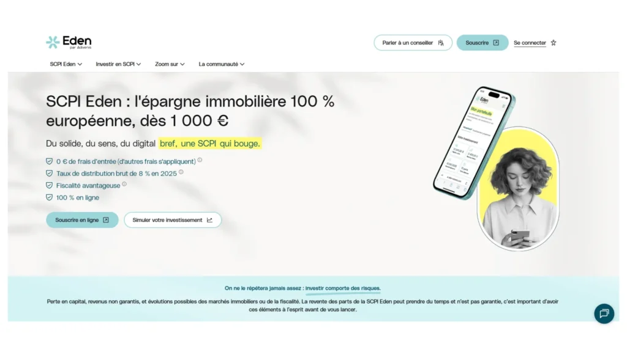Click shield check icon beside 0 € de frais
This screenshot has width=627, height=352.
click(x=49, y=161)
